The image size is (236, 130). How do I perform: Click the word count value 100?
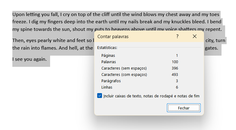(174, 62)
